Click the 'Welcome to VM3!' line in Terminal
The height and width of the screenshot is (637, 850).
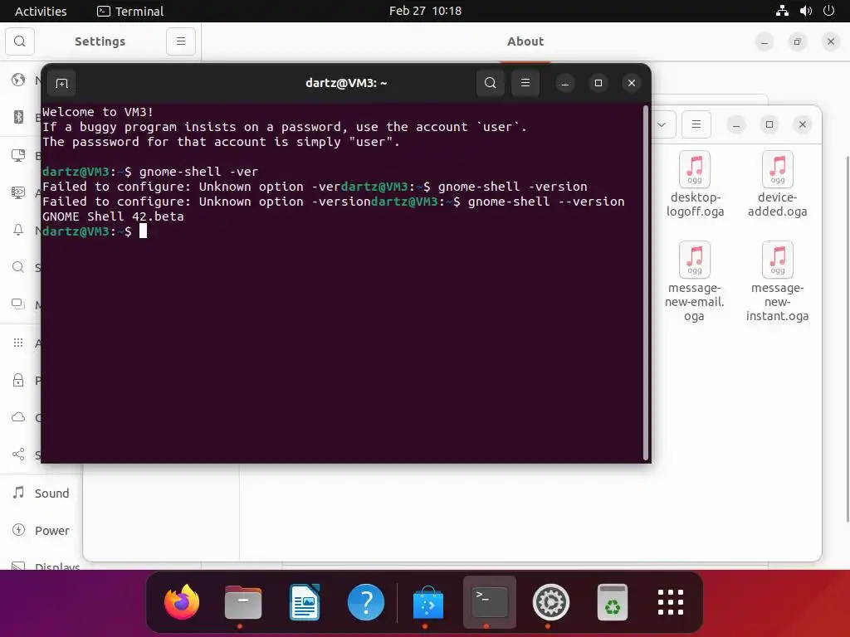(98, 112)
